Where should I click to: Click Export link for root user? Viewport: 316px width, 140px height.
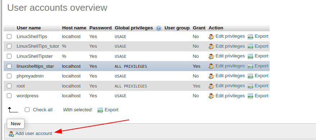pyautogui.click(x=262, y=86)
